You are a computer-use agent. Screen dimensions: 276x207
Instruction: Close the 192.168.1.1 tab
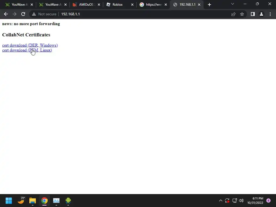tap(199, 5)
